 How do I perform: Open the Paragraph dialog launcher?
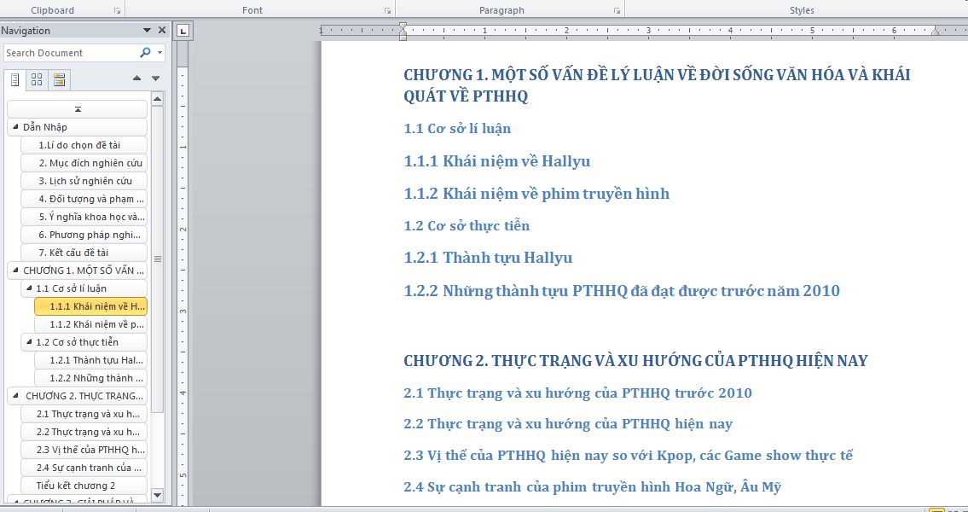click(x=617, y=10)
